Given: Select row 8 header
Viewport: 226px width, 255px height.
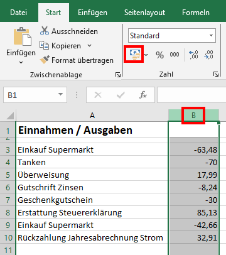Looking at the screenshot, I should point(8,212).
